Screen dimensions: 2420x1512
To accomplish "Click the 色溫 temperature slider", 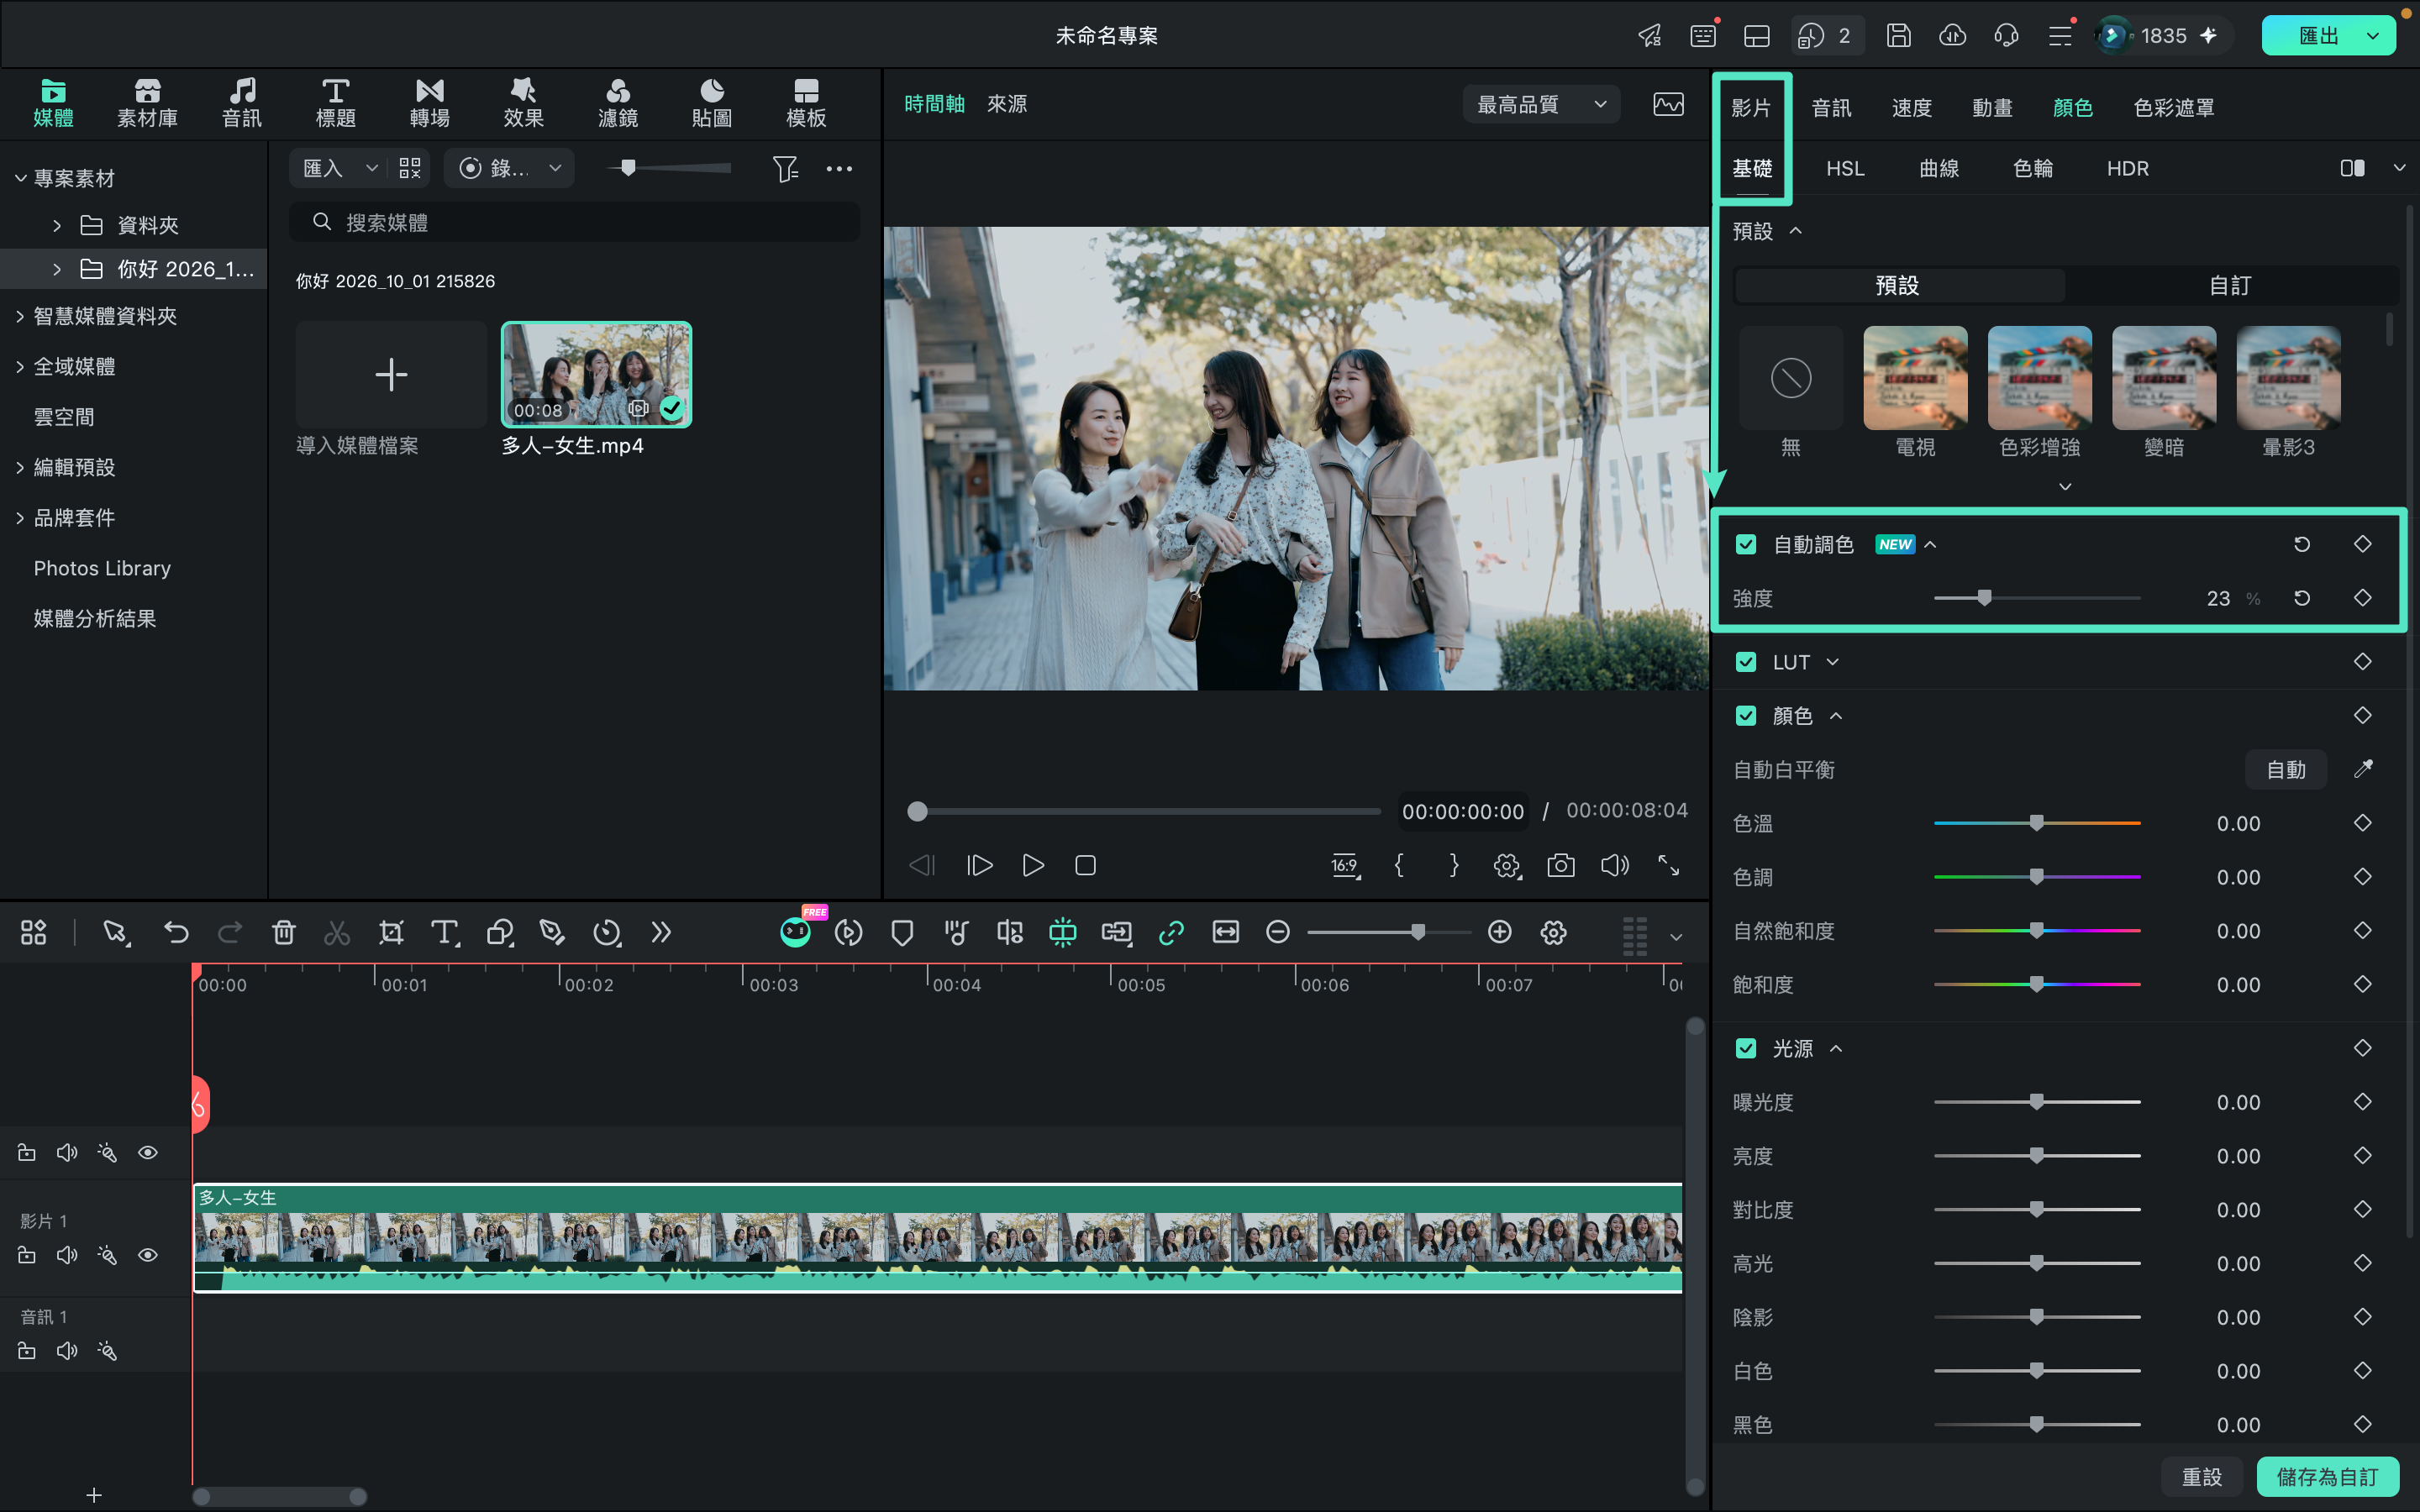I will coord(2036,823).
